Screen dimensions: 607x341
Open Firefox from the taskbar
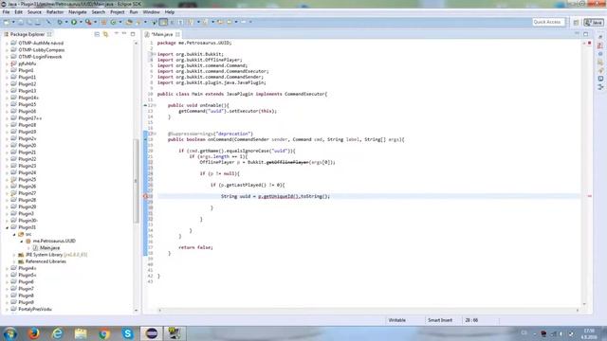[x=34, y=333]
